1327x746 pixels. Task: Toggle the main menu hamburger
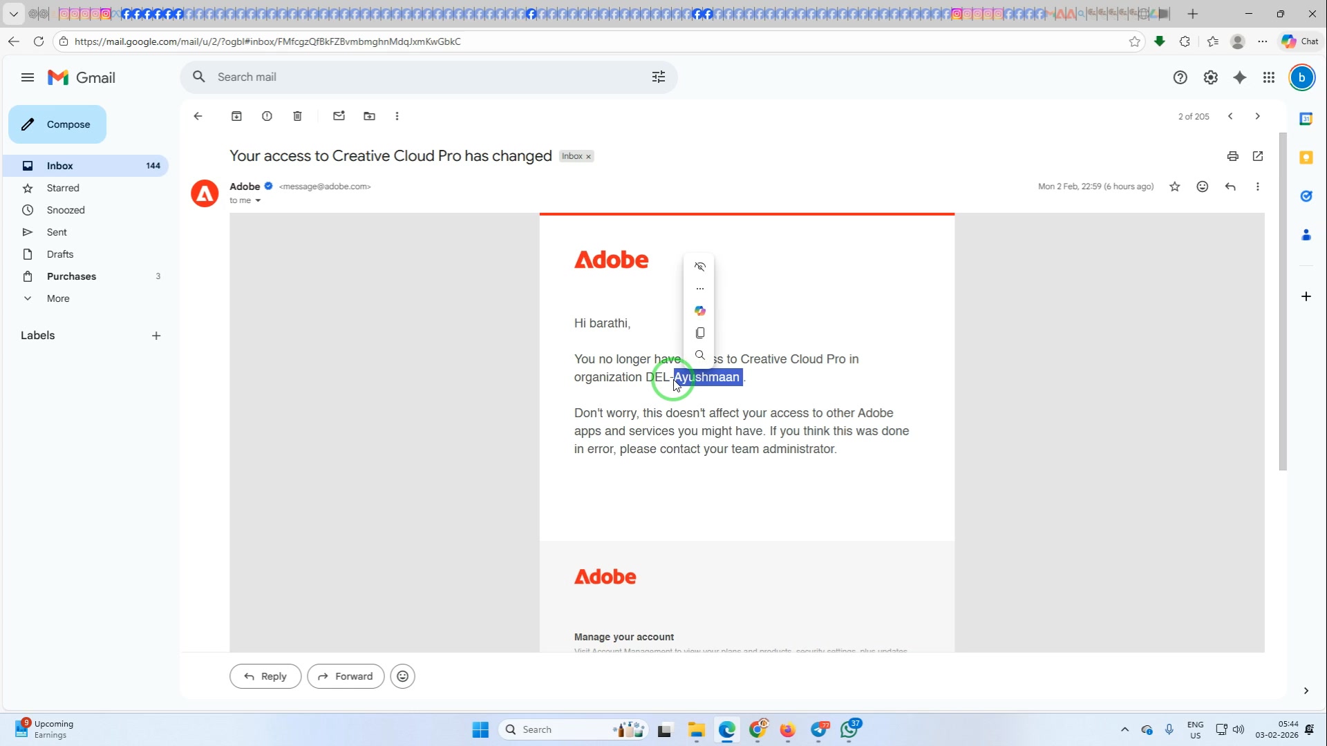point(28,77)
